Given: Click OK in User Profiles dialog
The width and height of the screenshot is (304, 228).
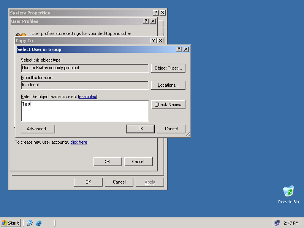Looking at the screenshot, I should [x=108, y=162].
